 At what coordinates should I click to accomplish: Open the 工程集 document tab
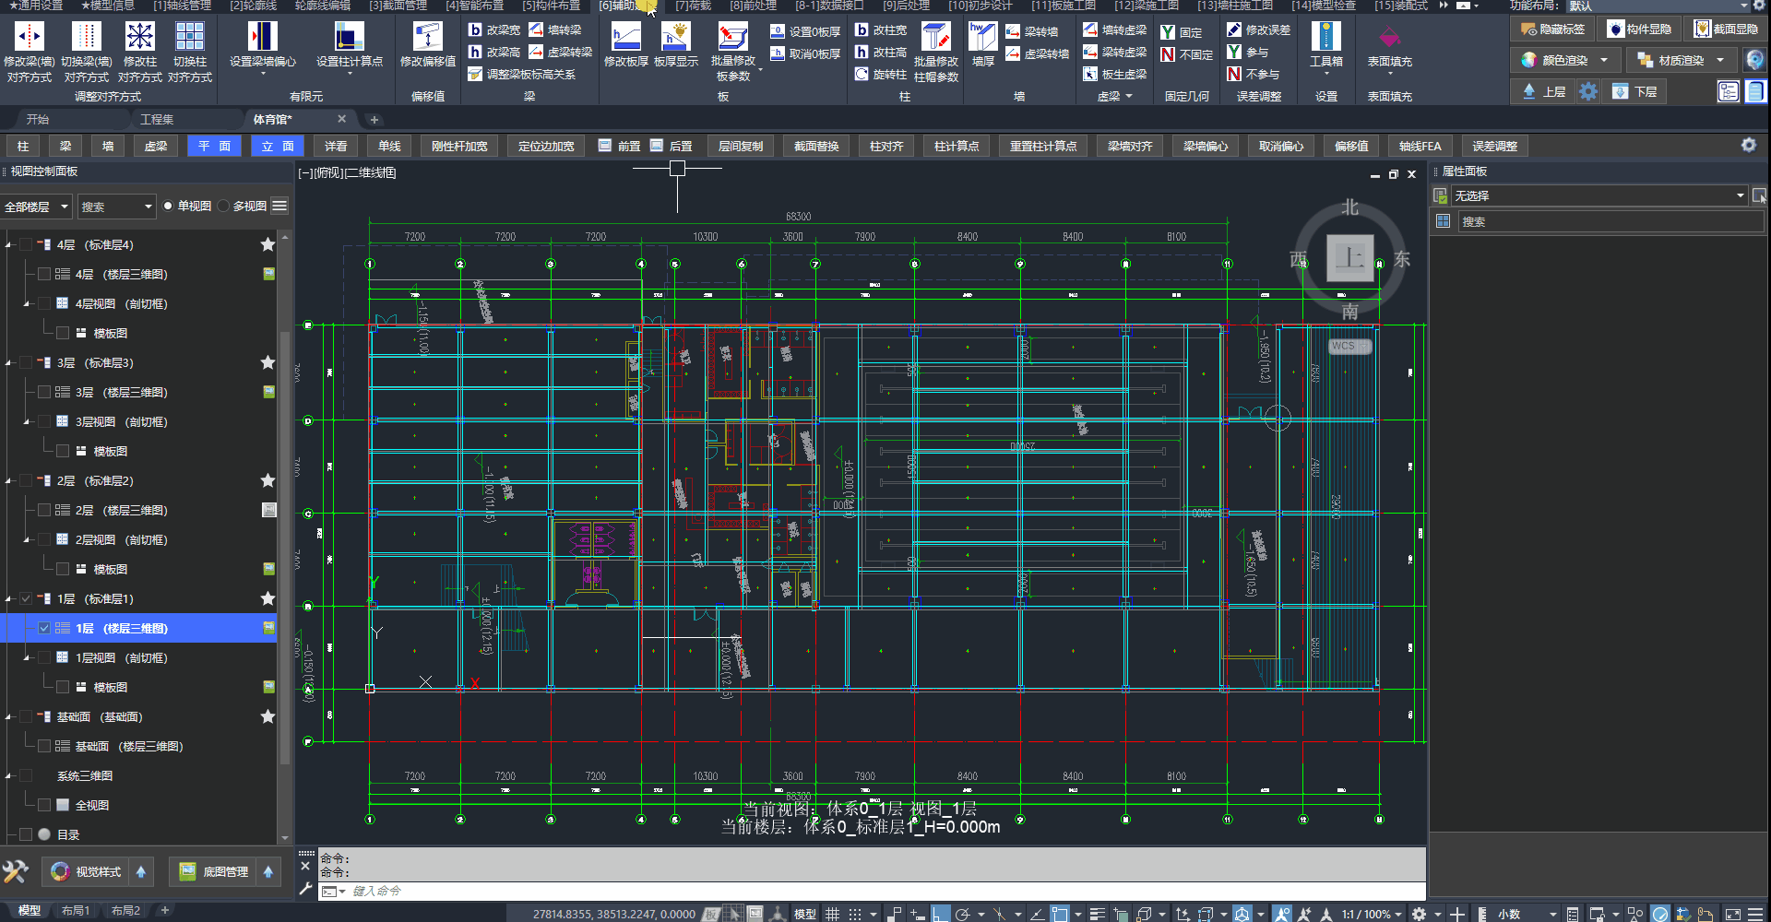coord(157,120)
